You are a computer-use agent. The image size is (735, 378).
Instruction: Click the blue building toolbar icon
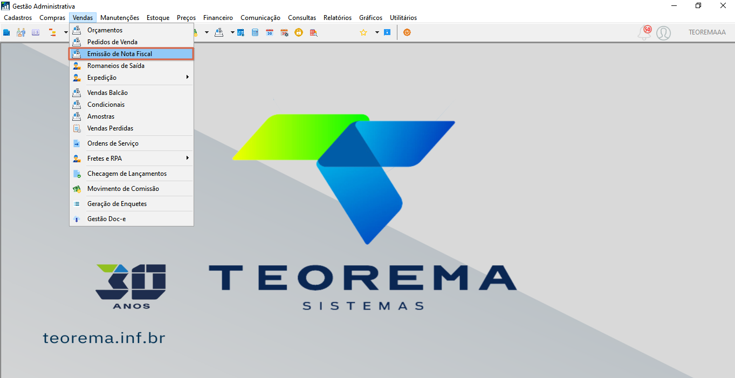tap(6, 32)
